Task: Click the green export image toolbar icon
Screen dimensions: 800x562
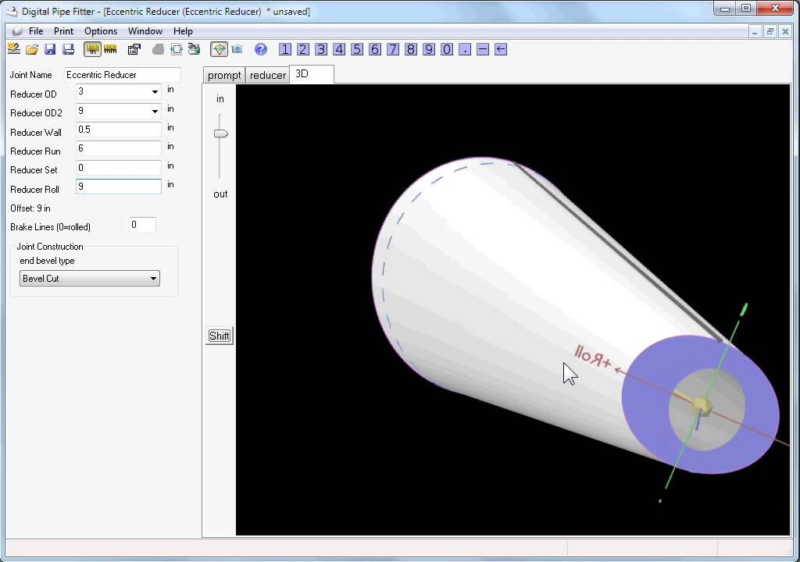Action: [194, 49]
